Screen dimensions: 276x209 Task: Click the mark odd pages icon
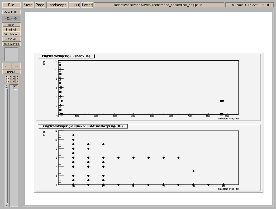6,79
